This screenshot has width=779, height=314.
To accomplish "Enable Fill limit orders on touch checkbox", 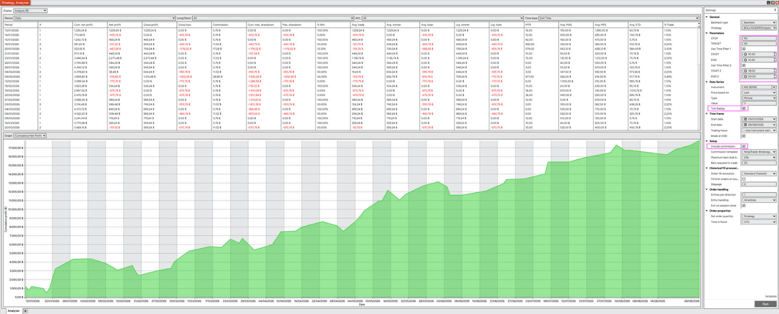I will 744,179.
